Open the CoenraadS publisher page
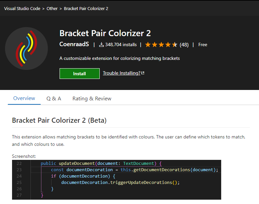This screenshot has width=259, height=204. tap(74, 44)
